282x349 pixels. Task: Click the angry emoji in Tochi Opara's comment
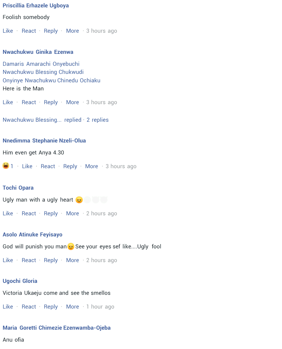click(x=79, y=200)
